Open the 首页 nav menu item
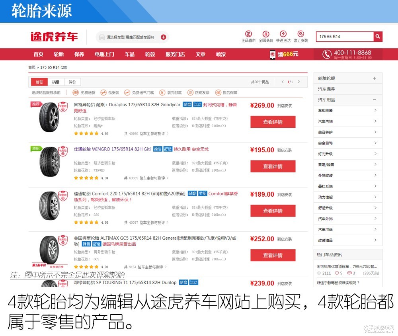The image size is (398, 336). (x=38, y=54)
